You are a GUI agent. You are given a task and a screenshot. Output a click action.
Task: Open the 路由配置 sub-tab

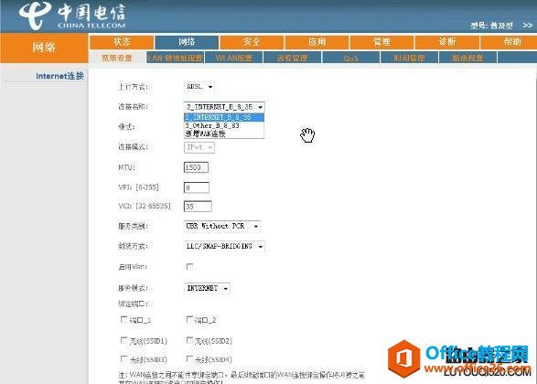click(x=467, y=58)
